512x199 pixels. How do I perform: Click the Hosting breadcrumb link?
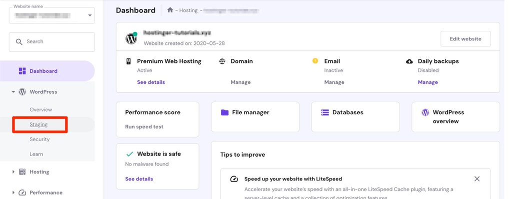[x=188, y=10]
